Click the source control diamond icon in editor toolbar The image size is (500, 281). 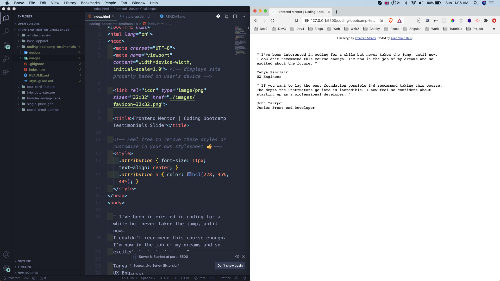[x=218, y=16]
